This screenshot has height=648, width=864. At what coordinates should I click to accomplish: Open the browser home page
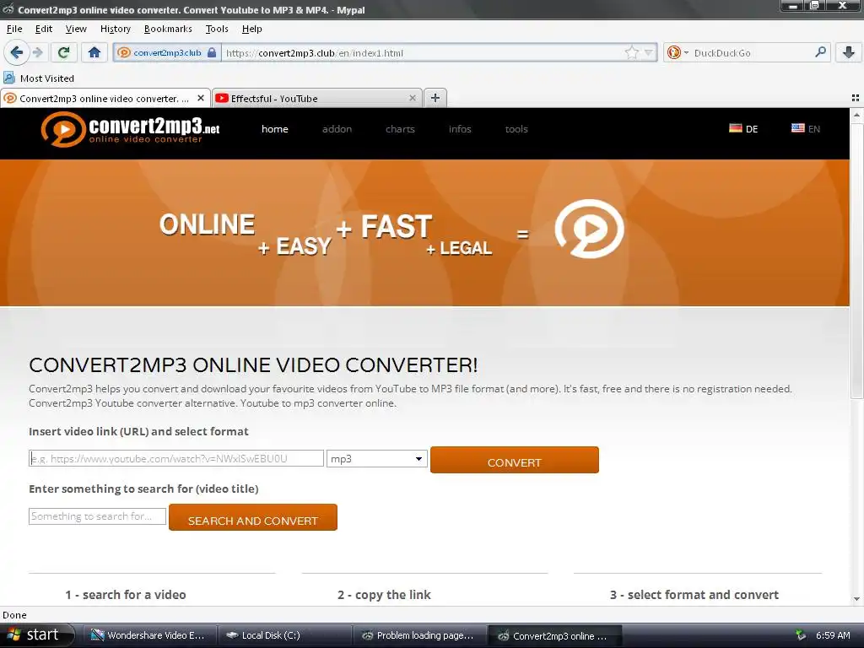tap(94, 52)
